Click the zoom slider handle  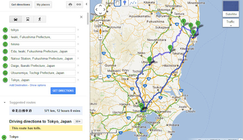point(100,62)
